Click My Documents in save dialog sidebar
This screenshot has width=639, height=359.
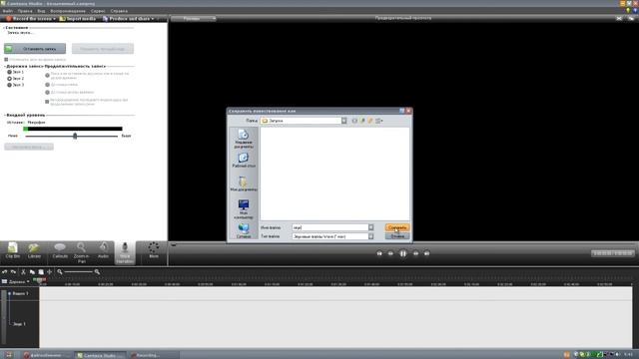point(244,183)
